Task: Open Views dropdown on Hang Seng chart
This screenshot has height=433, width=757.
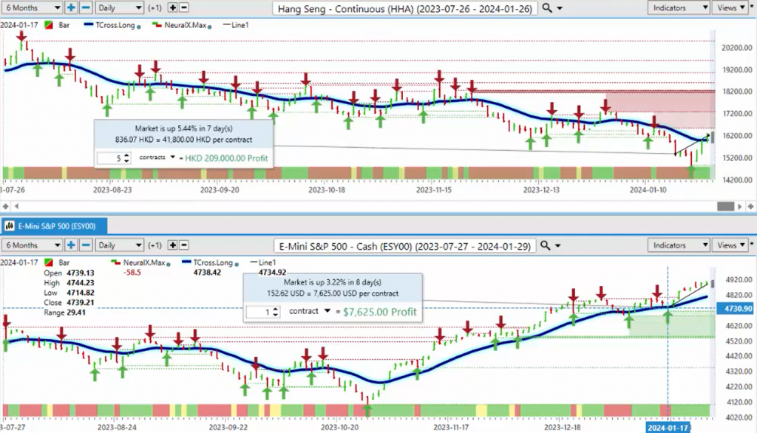Action: pos(731,7)
